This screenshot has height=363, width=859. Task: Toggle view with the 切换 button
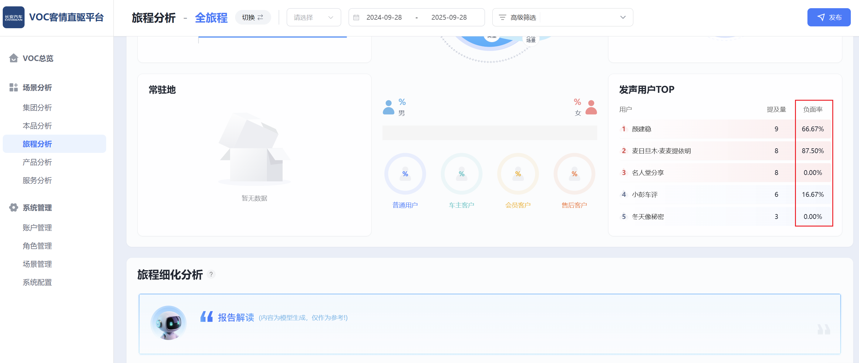click(x=252, y=17)
